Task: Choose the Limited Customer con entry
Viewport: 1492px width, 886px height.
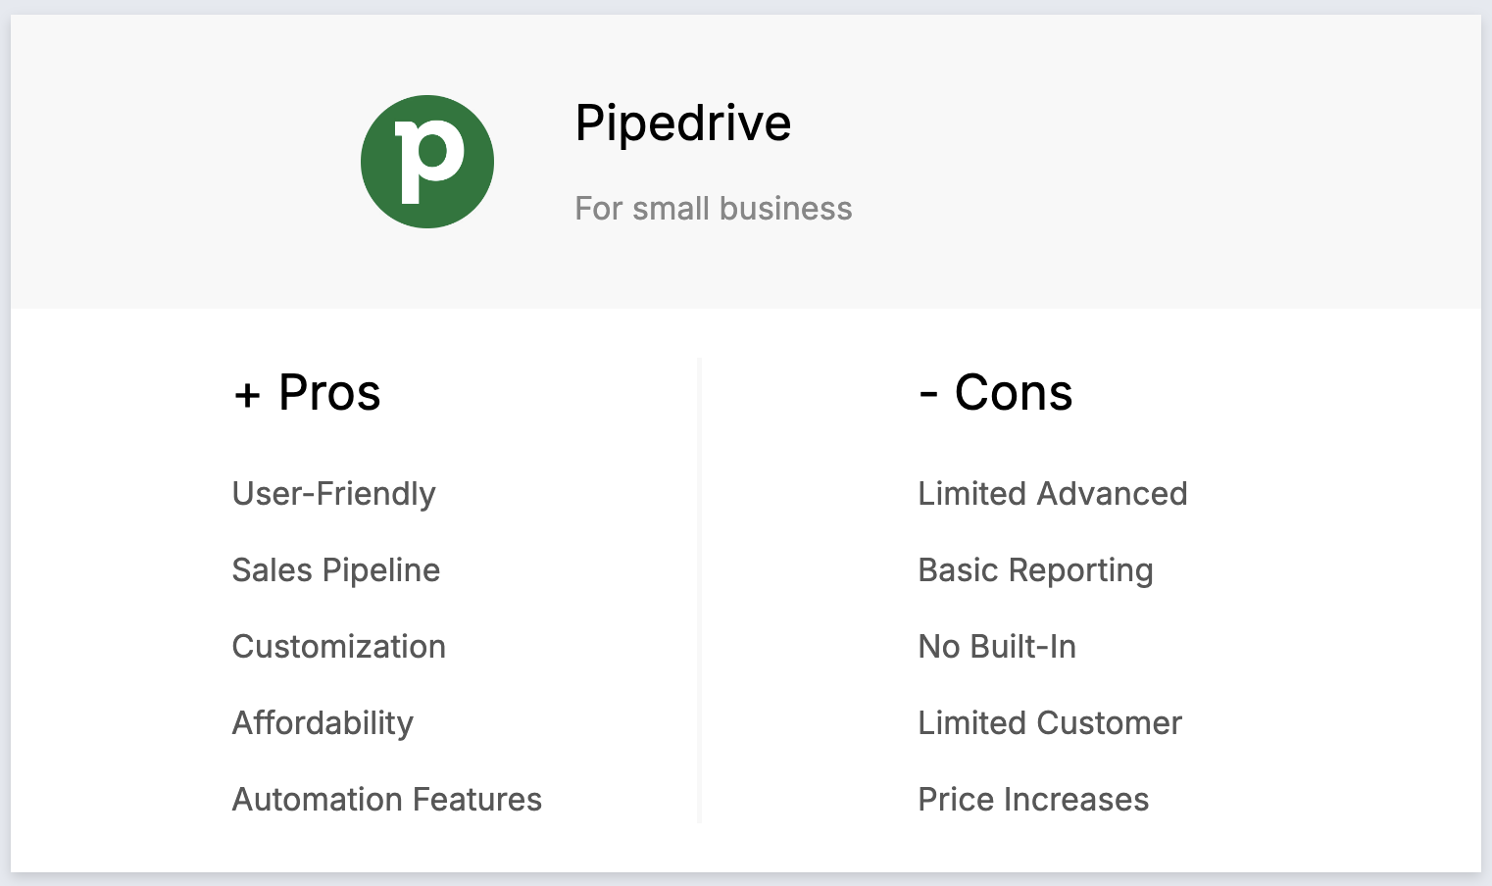Action: [x=1050, y=723]
